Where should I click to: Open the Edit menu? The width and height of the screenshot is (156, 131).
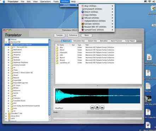29,1
